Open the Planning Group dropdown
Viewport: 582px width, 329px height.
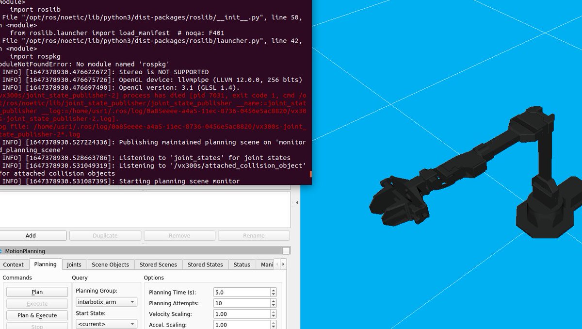[x=106, y=302]
